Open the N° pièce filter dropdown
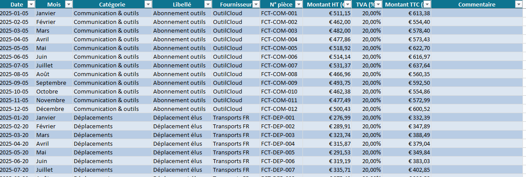Viewport: 526px width, 177px height. 298,4
